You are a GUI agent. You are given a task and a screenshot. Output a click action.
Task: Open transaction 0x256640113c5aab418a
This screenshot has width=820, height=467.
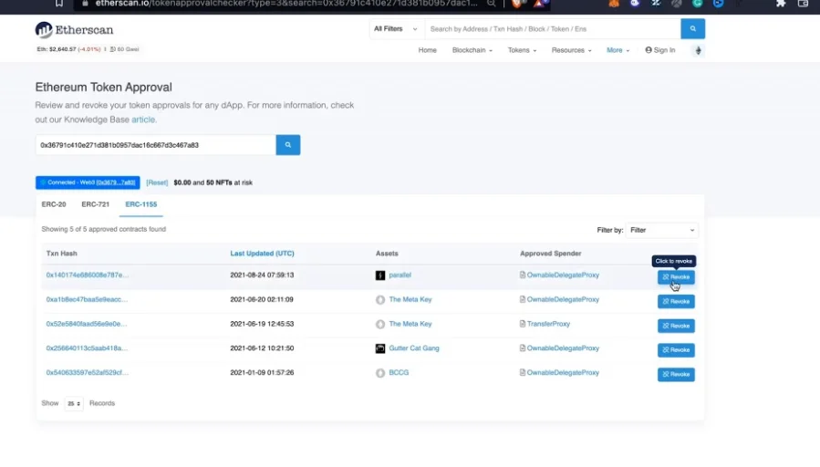pyautogui.click(x=87, y=348)
